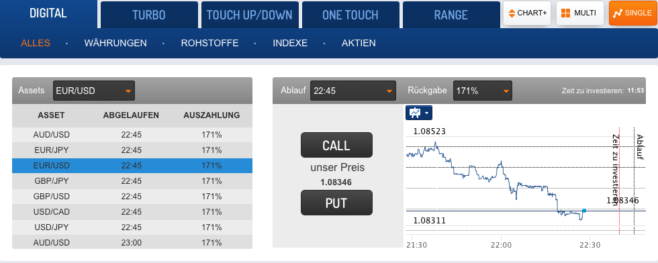Screen dimensions: 658x263
Task: Select the SINGLE chart view icon
Action: coord(617,13)
